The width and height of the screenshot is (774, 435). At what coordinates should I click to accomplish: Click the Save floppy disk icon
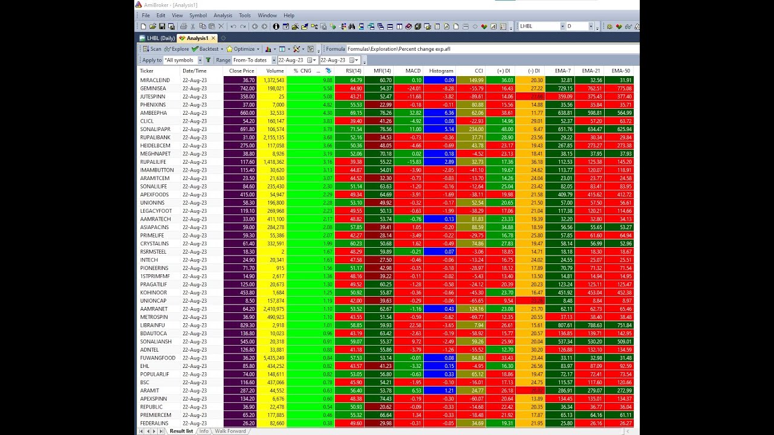162,26
